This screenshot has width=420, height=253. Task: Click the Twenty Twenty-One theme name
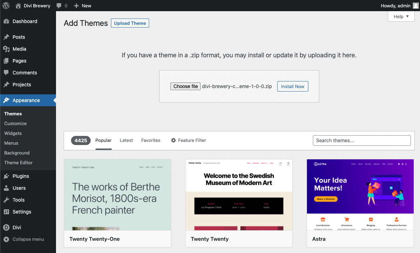pyautogui.click(x=94, y=239)
